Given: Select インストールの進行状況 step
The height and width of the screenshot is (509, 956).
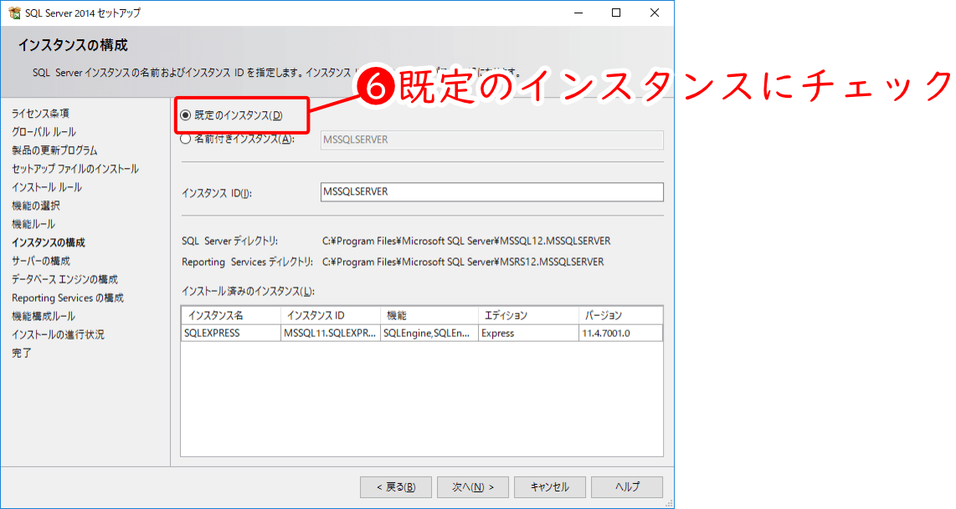Looking at the screenshot, I should [x=58, y=334].
